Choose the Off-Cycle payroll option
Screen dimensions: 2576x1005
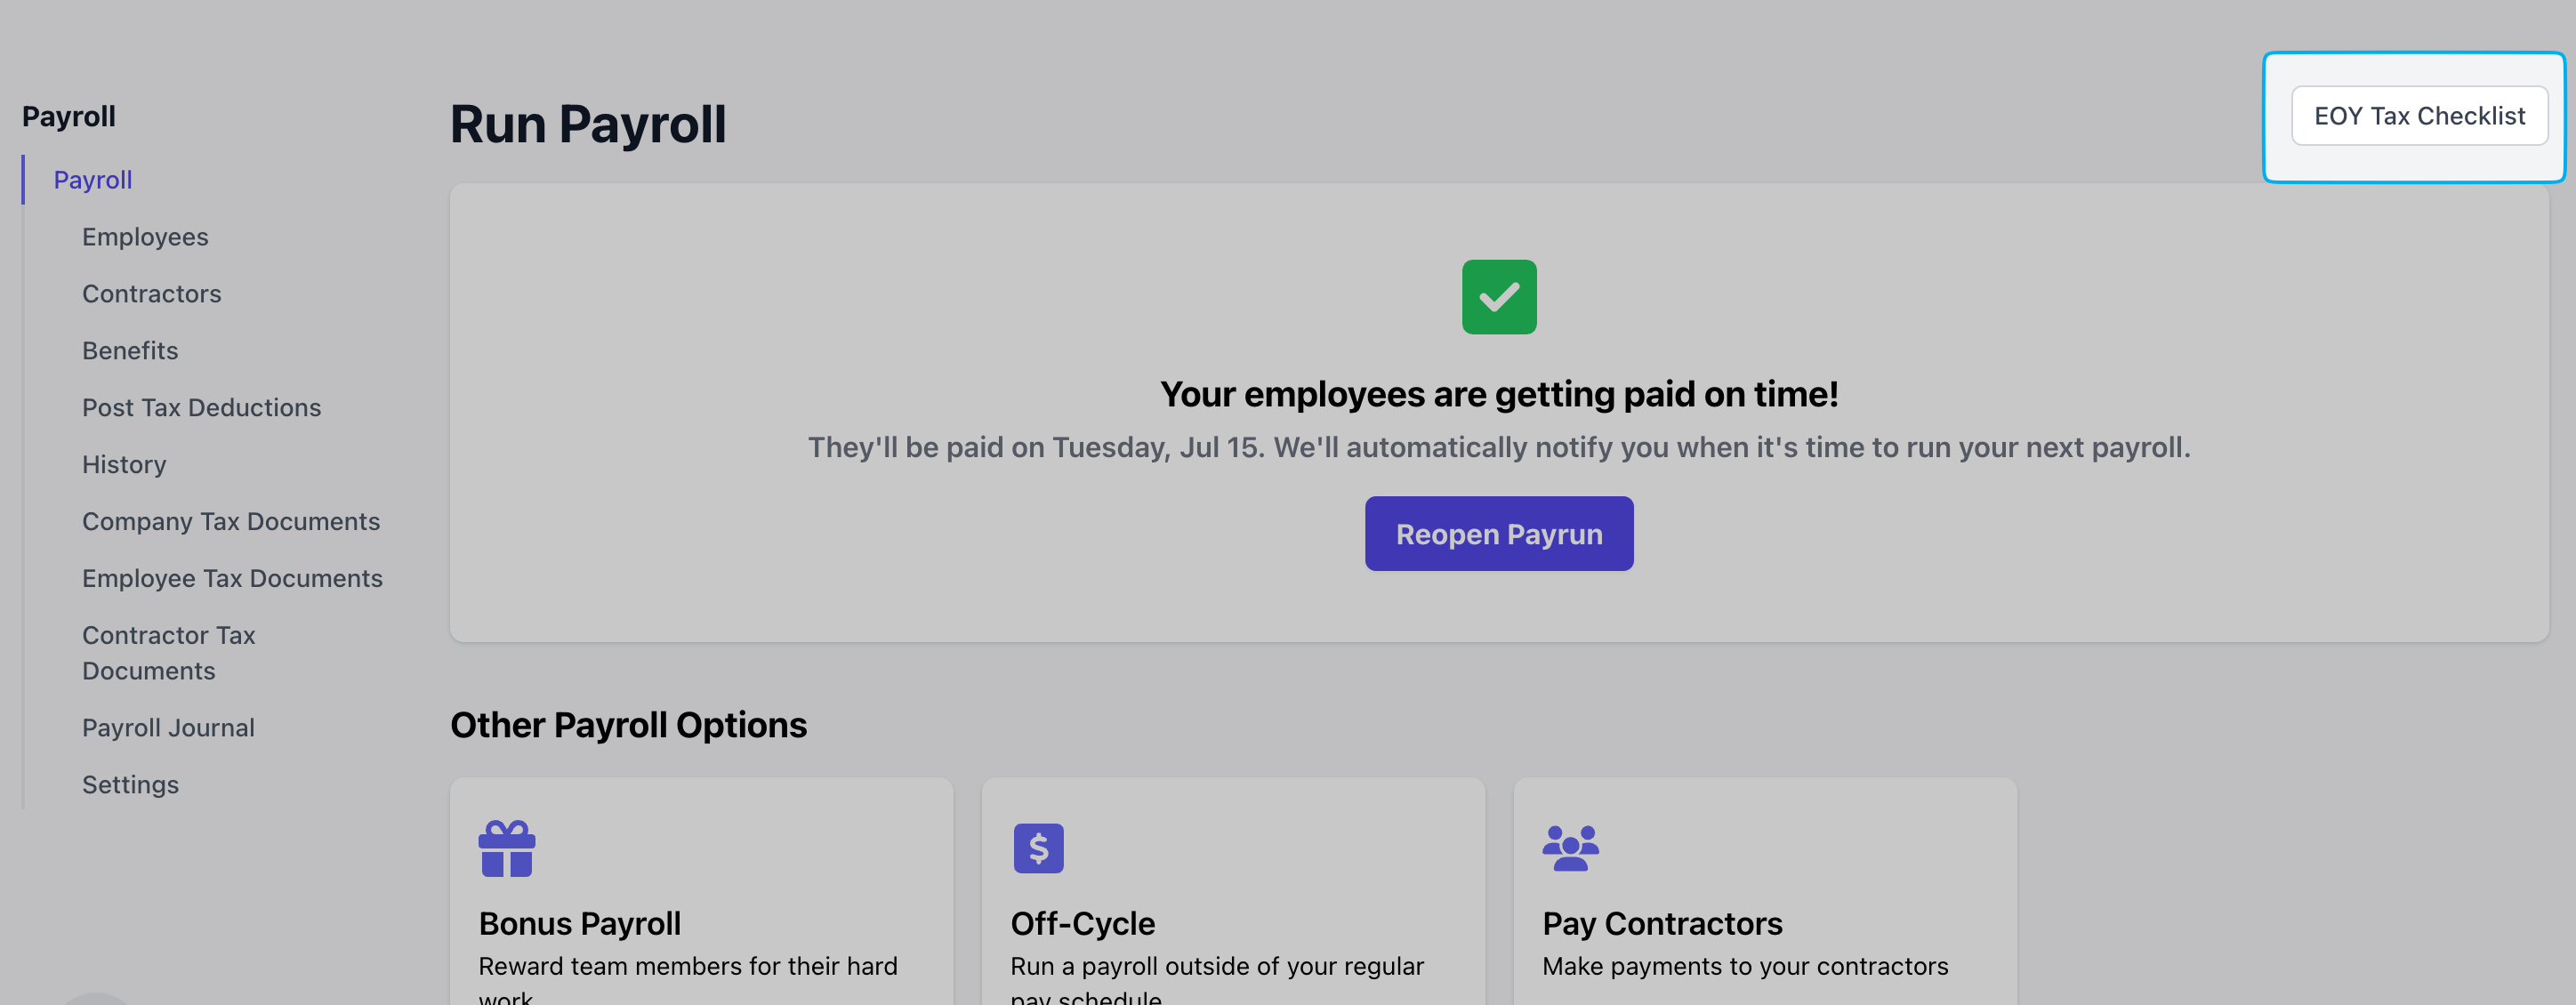(x=1082, y=923)
